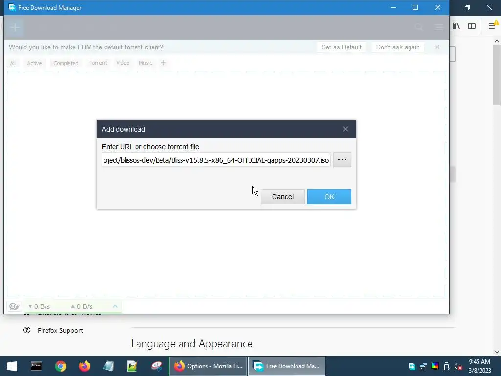501x376 pixels.
Task: Switch to the Music tab
Action: point(145,63)
